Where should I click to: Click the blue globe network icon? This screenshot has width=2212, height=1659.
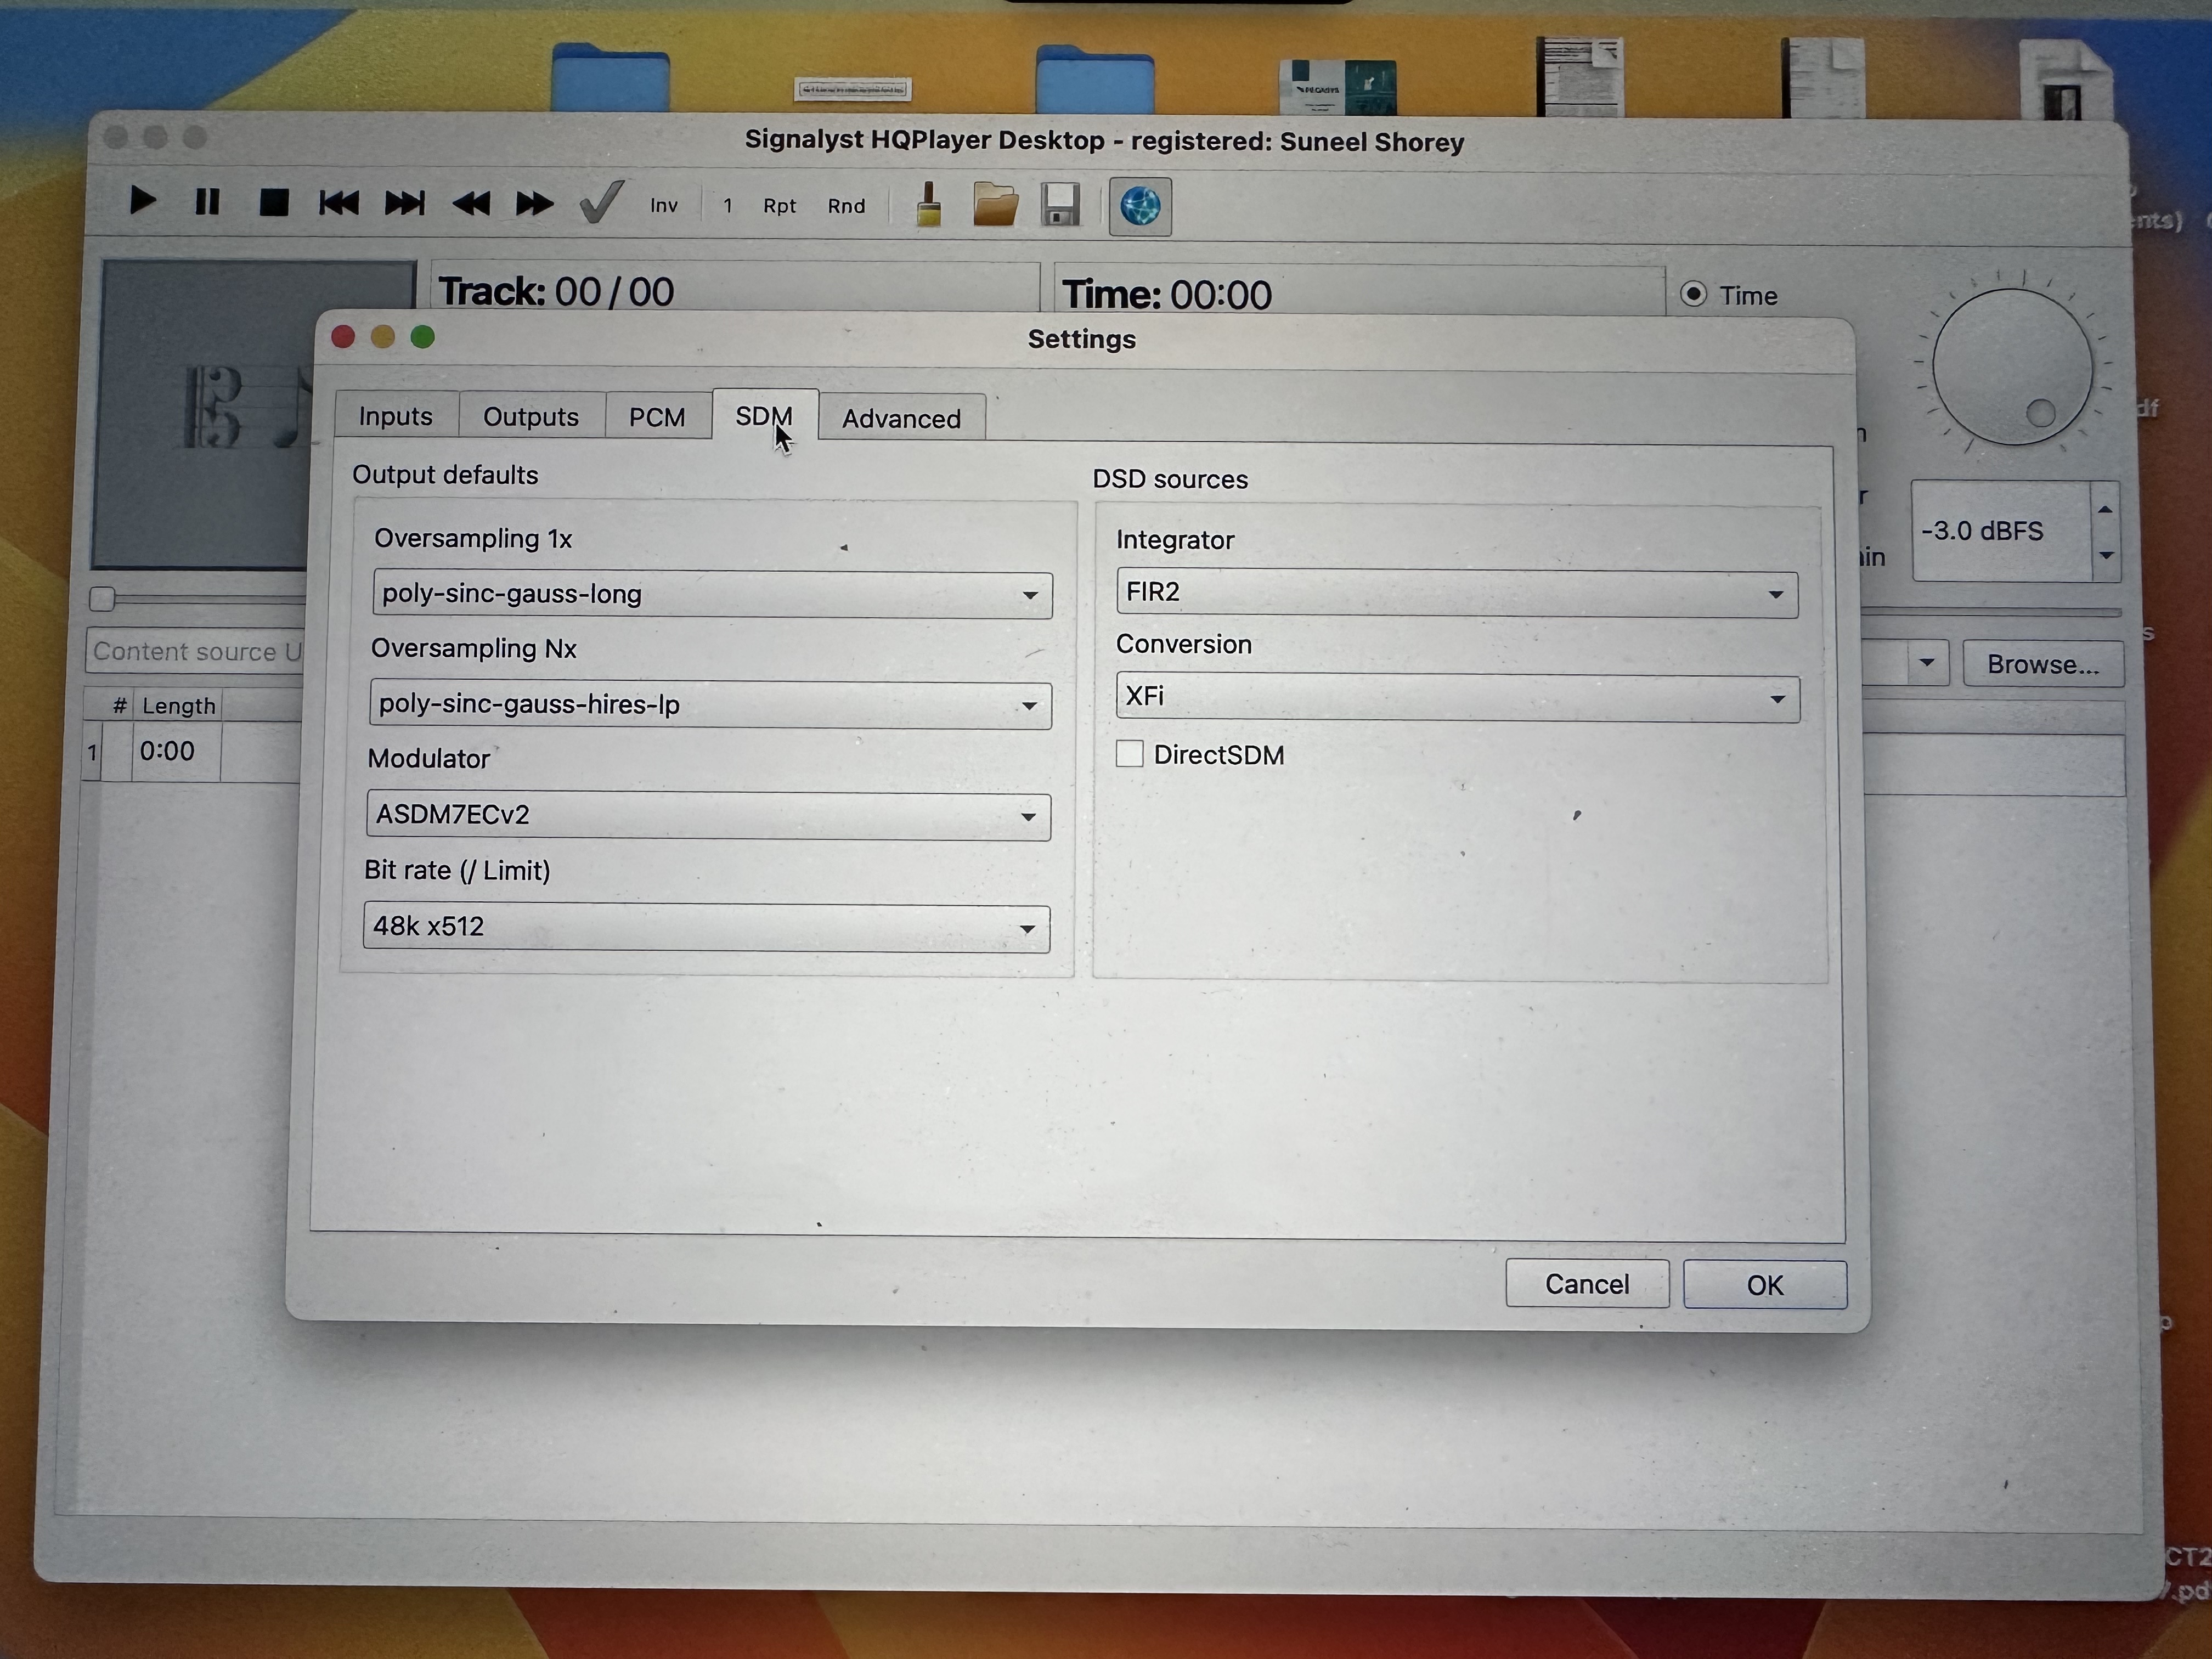1140,207
